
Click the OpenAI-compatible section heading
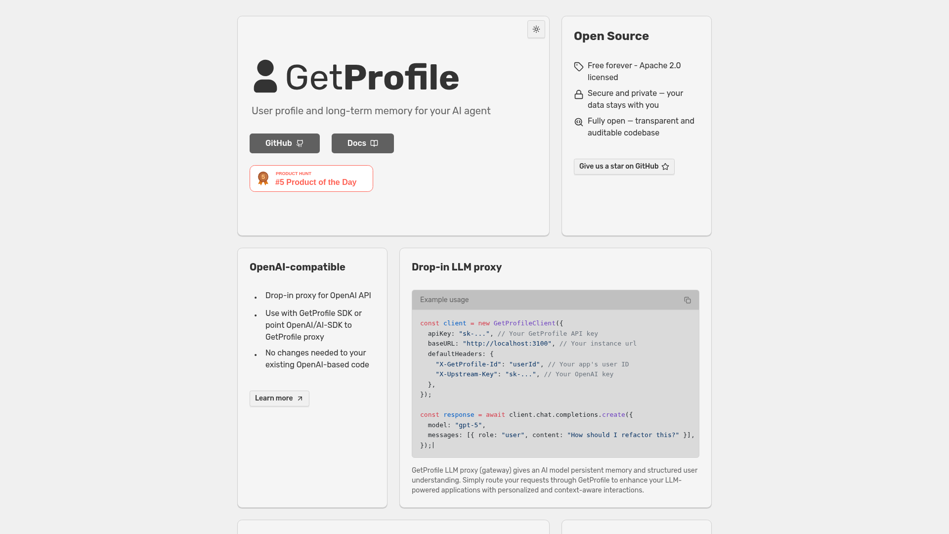[298, 267]
